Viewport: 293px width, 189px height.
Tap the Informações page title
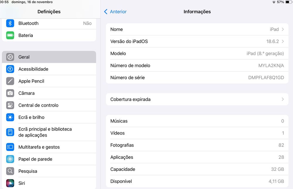[197, 12]
